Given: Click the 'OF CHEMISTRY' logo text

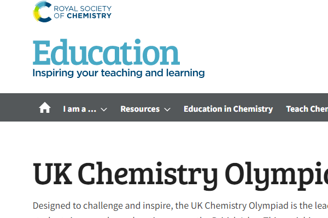Looking at the screenshot, I should click(83, 16).
